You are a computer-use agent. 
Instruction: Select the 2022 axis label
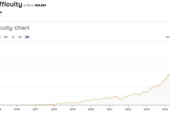point(128,109)
